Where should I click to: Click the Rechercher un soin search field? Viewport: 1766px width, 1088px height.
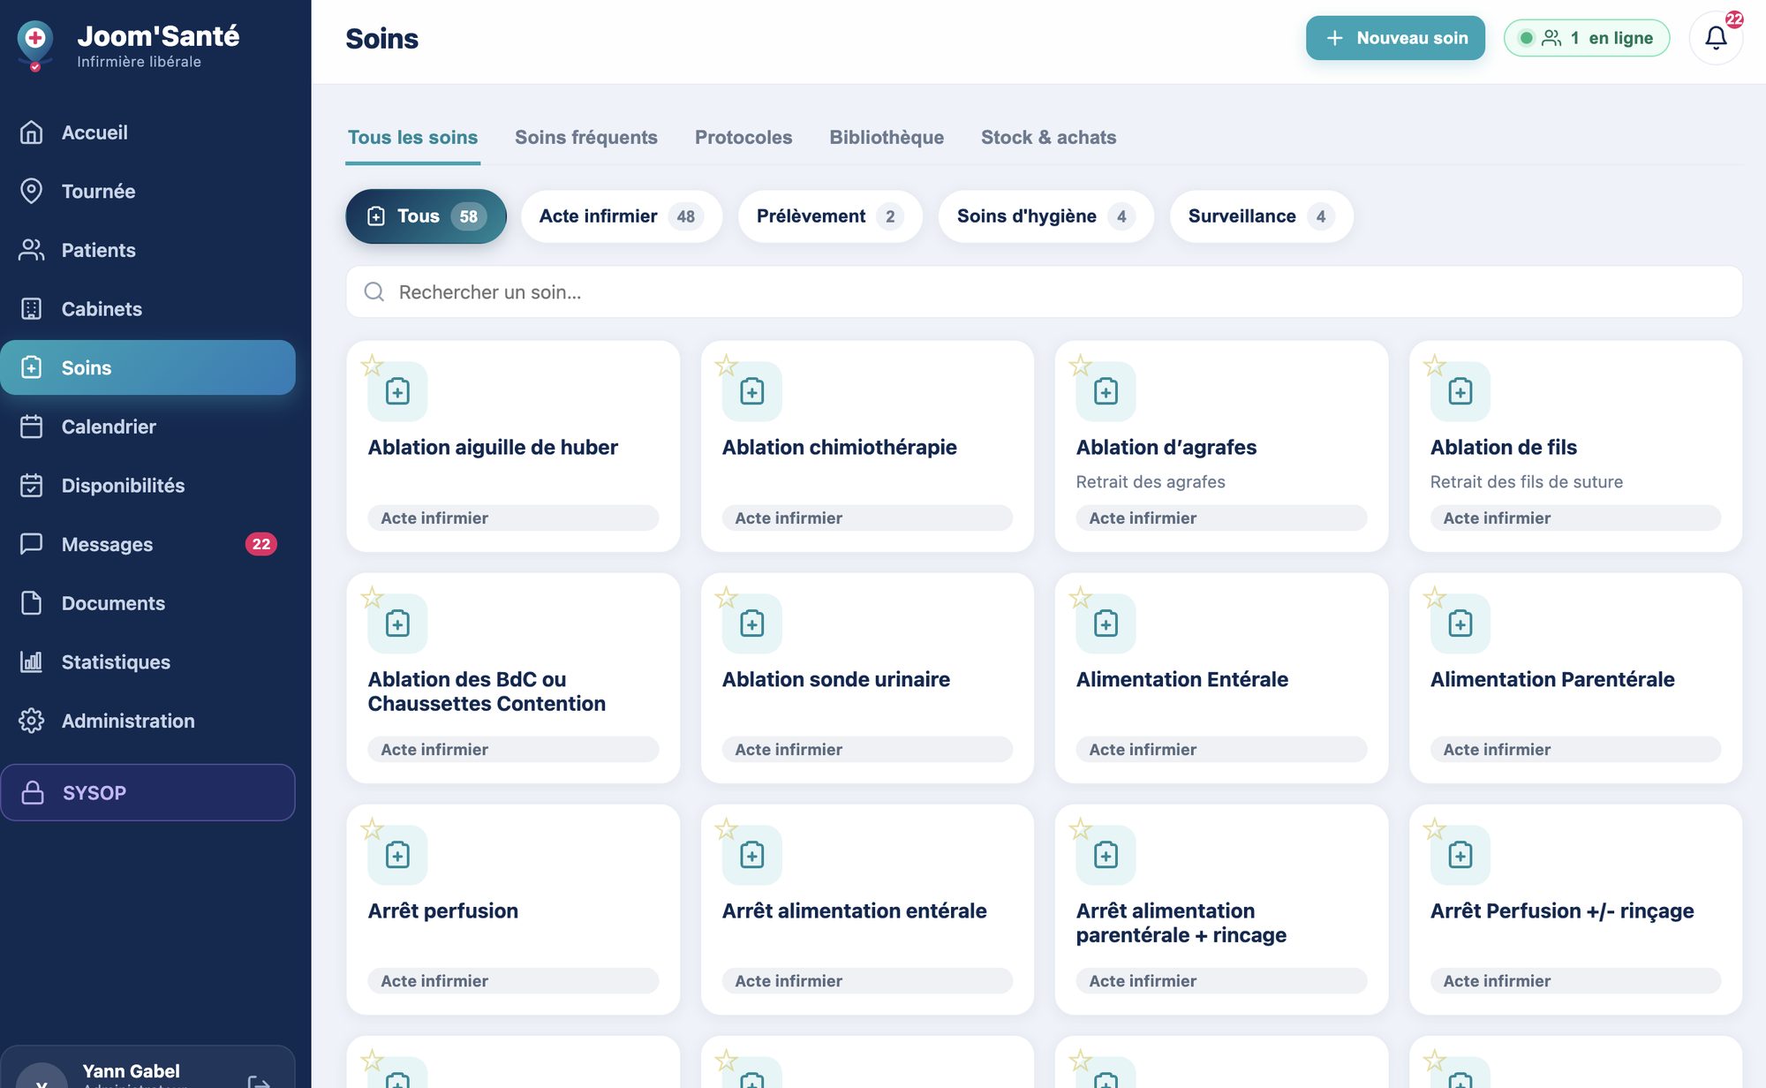(1044, 292)
